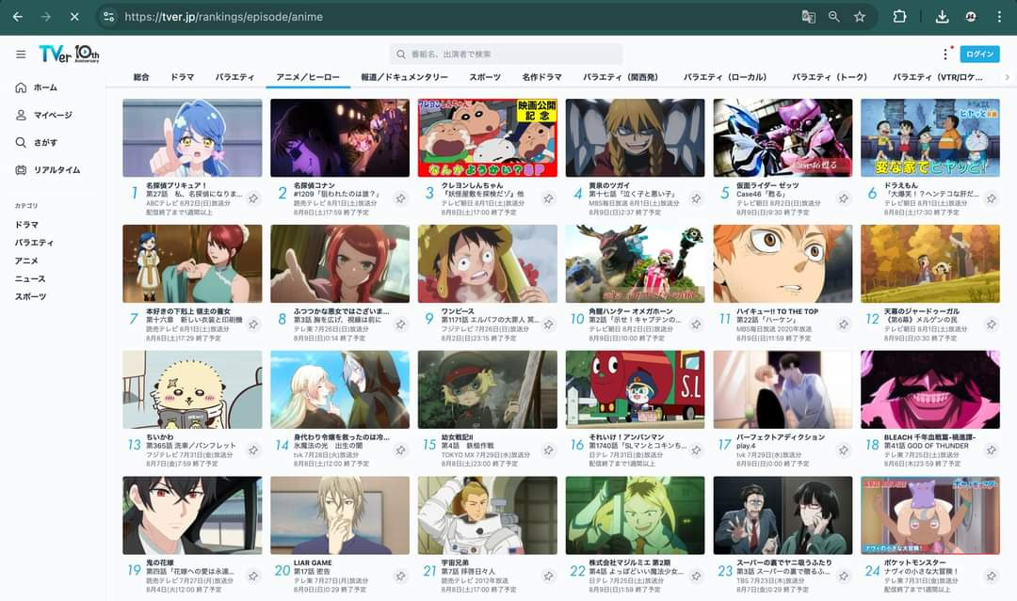Favorite the LIAR GAME episode

[401, 575]
